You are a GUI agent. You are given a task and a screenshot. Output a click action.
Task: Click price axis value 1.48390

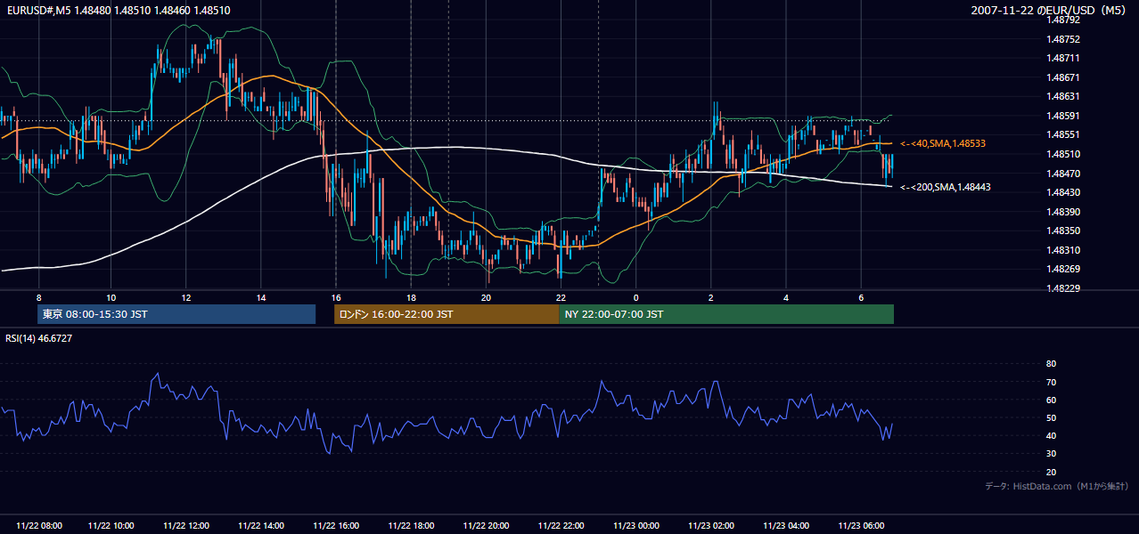coord(1063,212)
